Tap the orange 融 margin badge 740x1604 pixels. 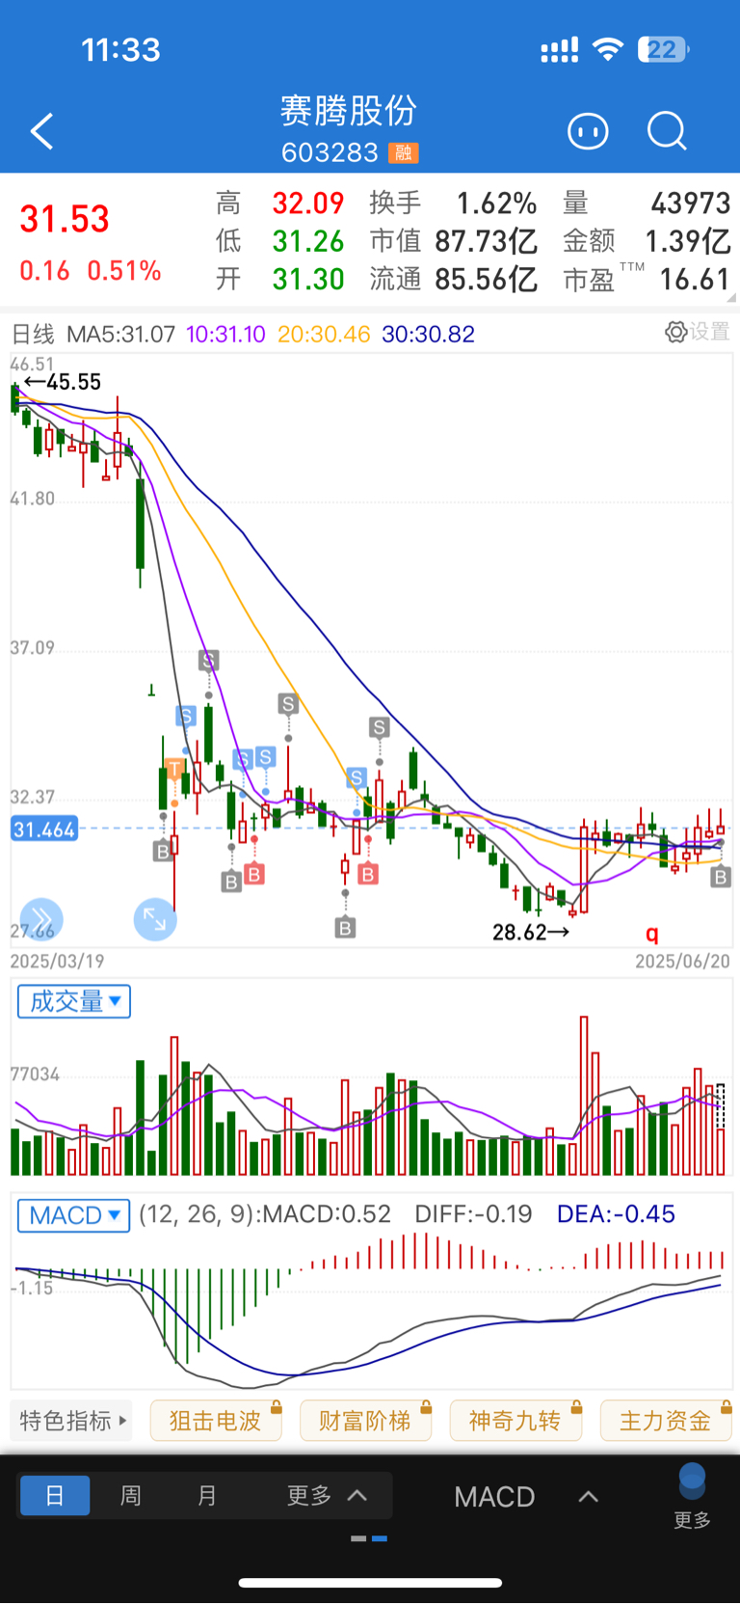[403, 152]
